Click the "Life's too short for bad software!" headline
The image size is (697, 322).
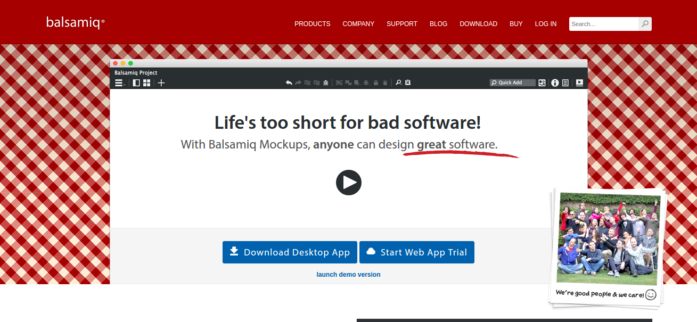coord(348,123)
